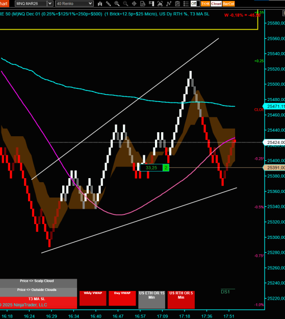This screenshot has height=319, width=285.
Task: Click the 17:51 time axis label
Action: (x=229, y=316)
